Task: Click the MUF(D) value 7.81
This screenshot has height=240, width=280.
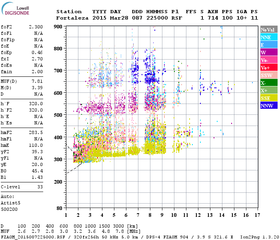Action: (37, 81)
